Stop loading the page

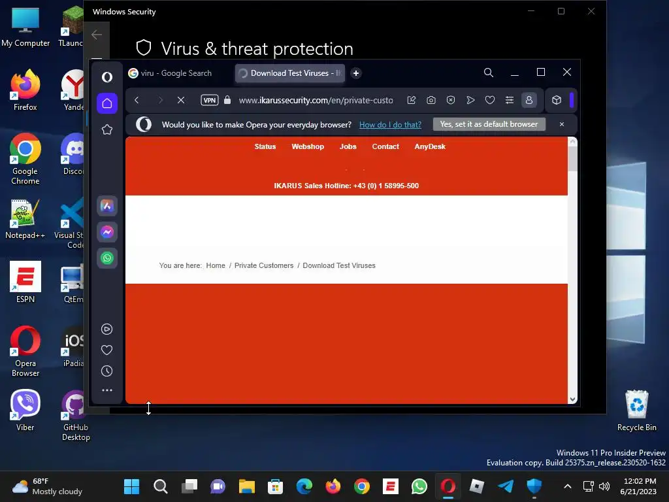pos(181,100)
